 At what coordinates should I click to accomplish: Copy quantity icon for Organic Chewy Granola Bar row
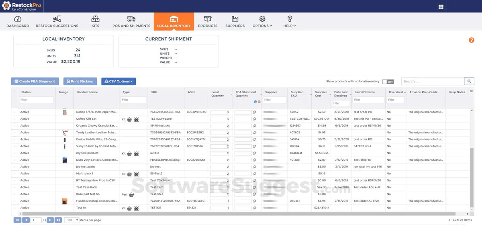click(x=255, y=126)
